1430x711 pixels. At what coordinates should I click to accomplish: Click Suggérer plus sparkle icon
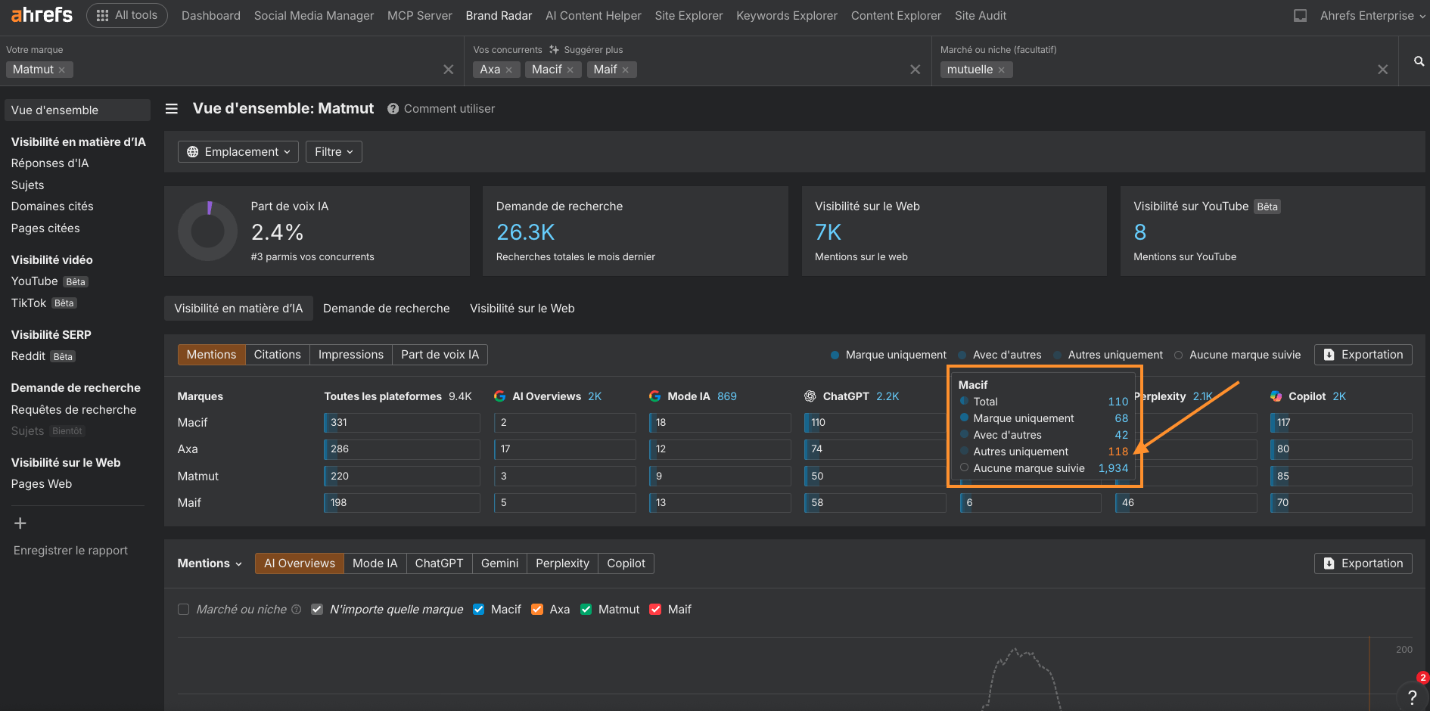point(554,50)
